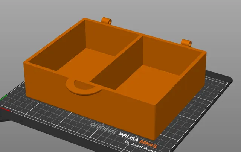Image resolution: width=241 pixels, height=152 pixels.
Task: Click the right hinge knuckle of the box
Action: coord(186,43)
